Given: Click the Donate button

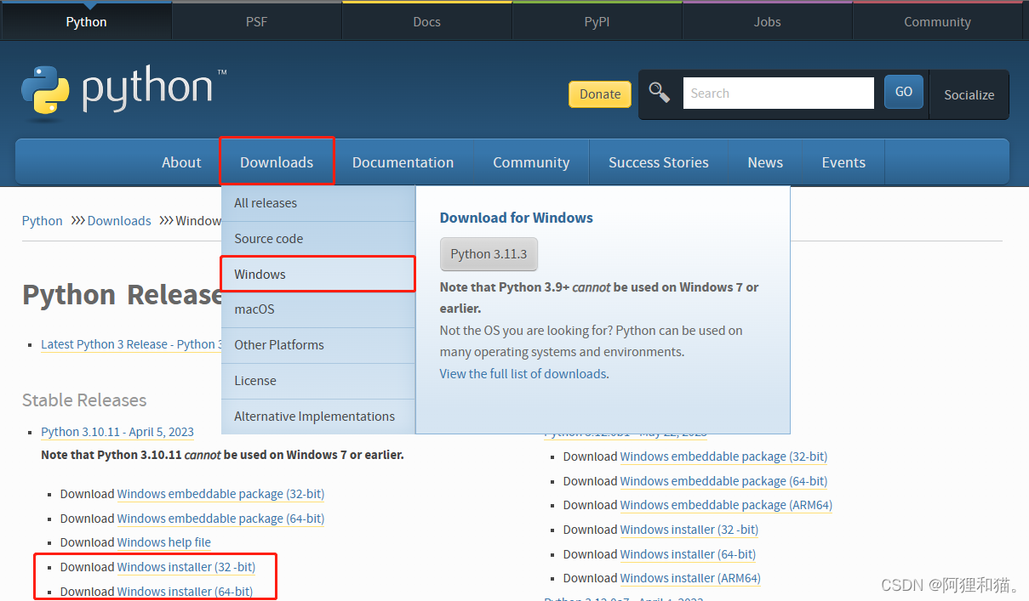Looking at the screenshot, I should (600, 94).
